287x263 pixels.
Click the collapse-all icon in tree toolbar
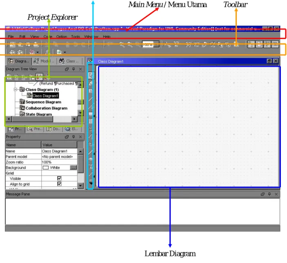(16, 77)
